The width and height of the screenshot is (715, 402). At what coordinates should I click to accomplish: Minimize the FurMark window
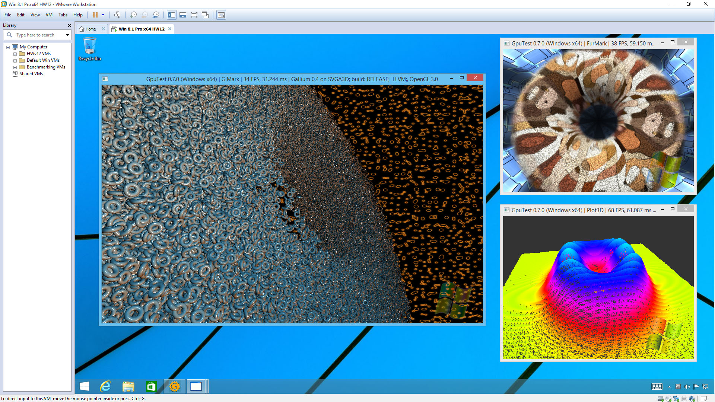tap(662, 43)
